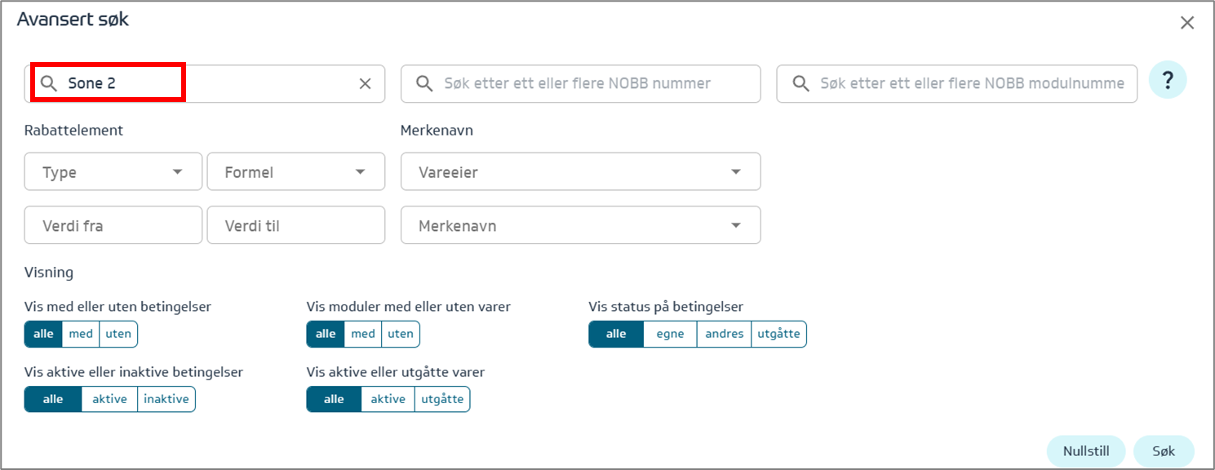Click magnifier icon in NOBB nummer field
Image resolution: width=1215 pixels, height=470 pixels.
click(424, 84)
